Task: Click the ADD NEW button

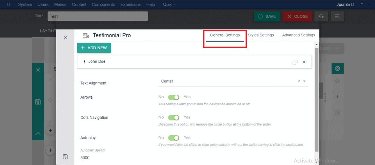Action: (94, 48)
